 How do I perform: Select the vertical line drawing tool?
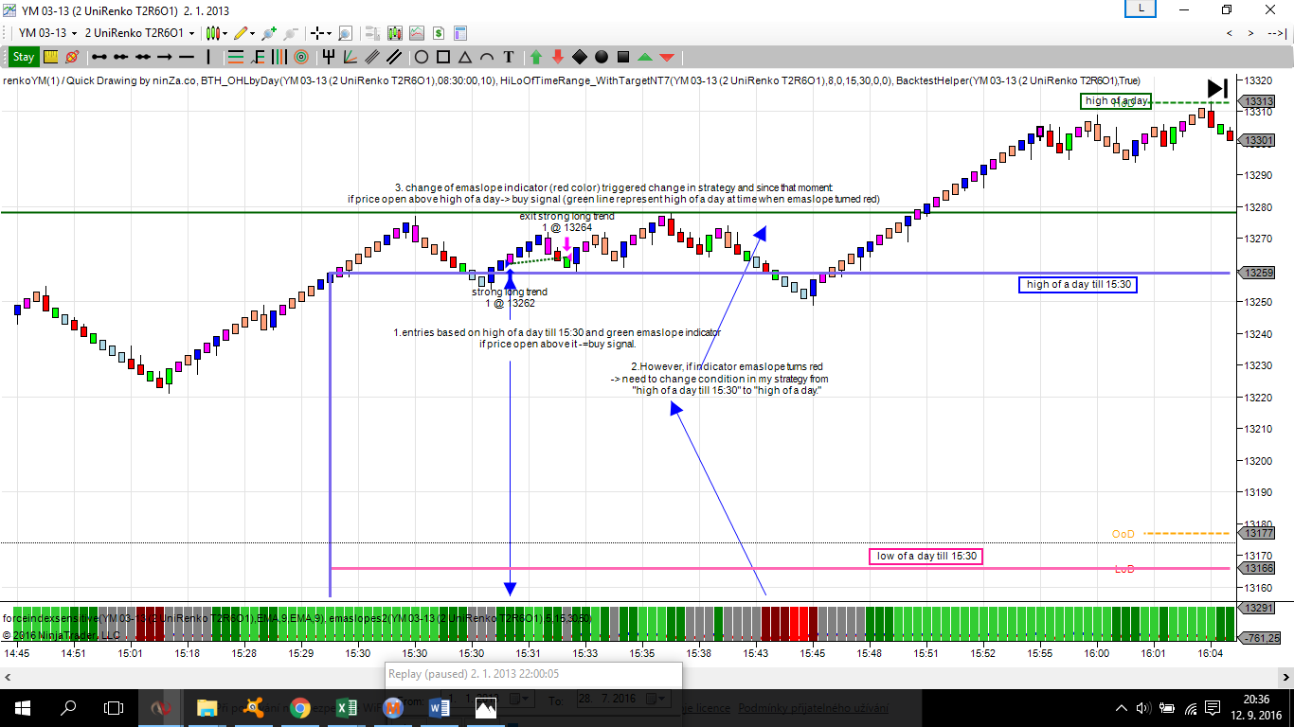coord(208,57)
